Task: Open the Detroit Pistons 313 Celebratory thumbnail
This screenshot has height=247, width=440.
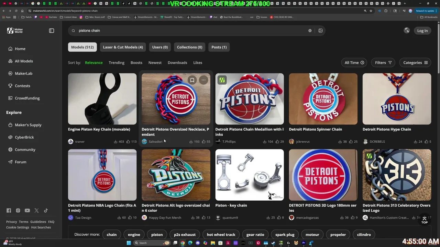Action: coord(397,175)
